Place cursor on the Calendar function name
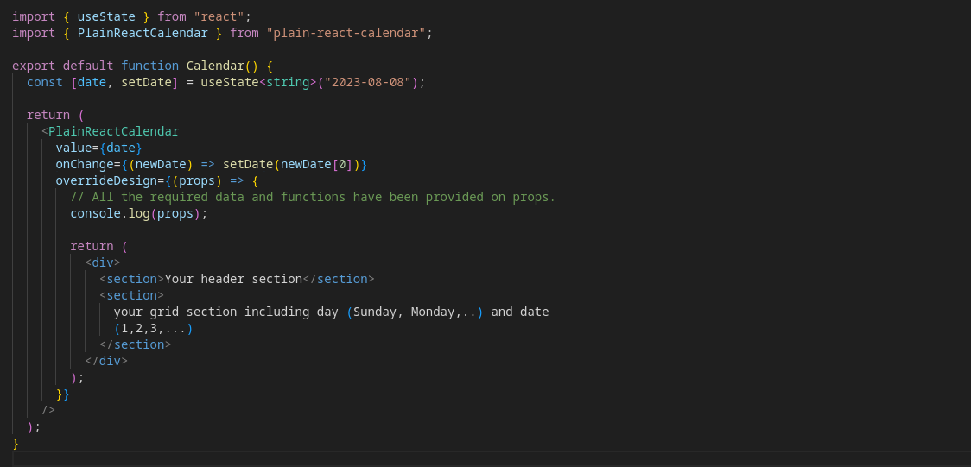 tap(215, 66)
